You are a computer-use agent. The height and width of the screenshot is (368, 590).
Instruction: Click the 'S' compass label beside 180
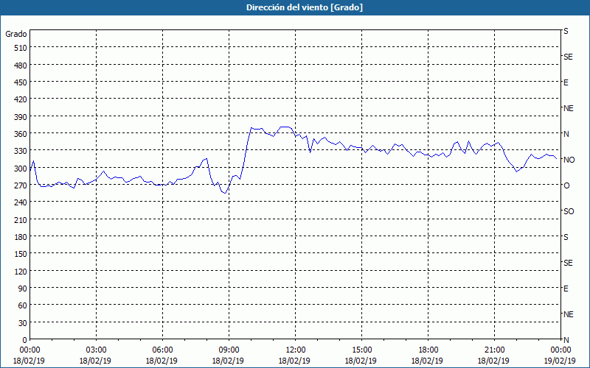click(566, 237)
